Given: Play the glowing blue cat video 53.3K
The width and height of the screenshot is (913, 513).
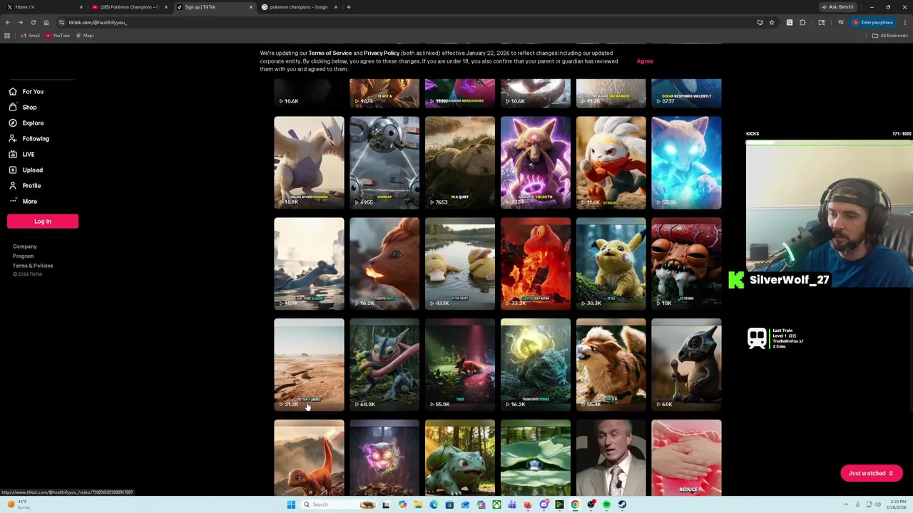Looking at the screenshot, I should [686, 162].
